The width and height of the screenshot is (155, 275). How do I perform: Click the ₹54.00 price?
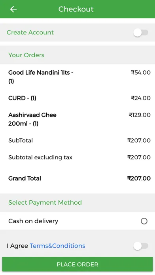tap(141, 72)
